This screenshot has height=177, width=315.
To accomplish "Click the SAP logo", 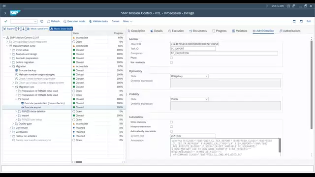I will (x=15, y=13).
